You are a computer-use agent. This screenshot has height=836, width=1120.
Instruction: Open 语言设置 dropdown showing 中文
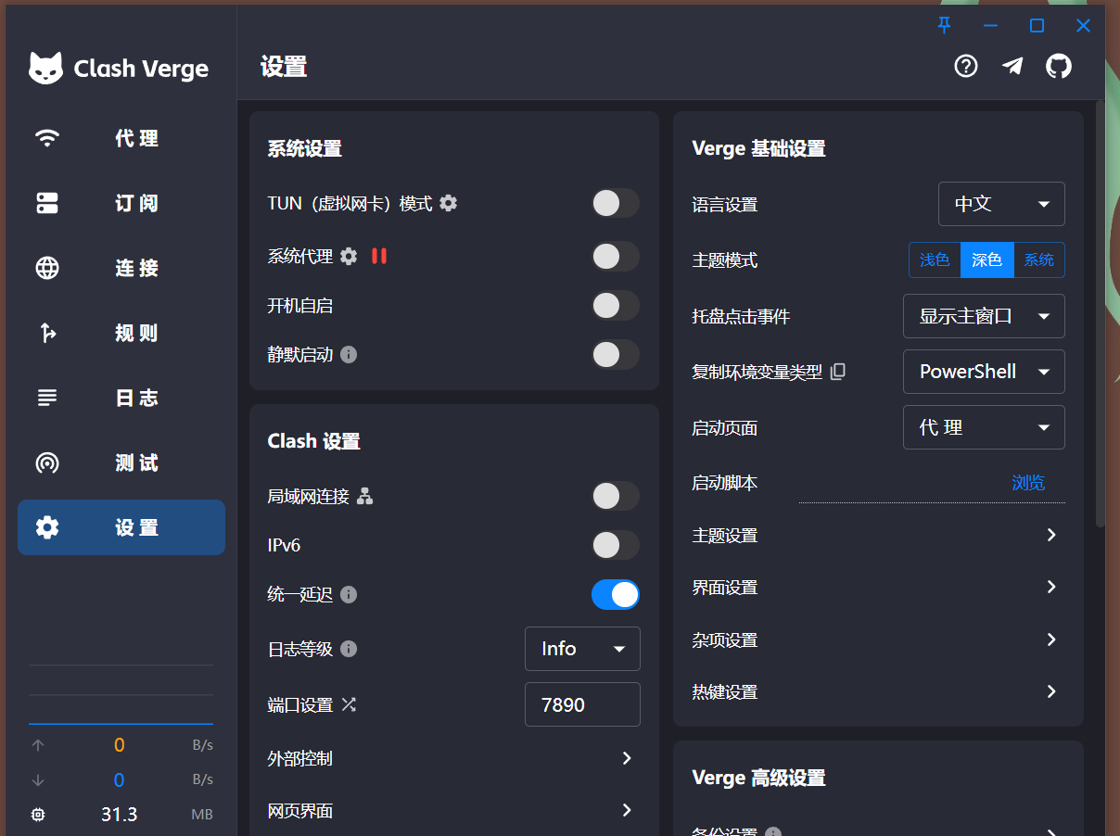tap(1001, 204)
